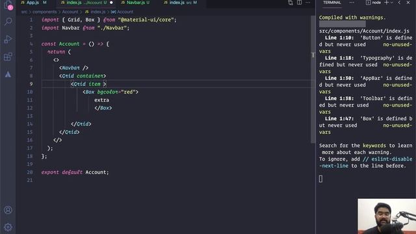Screen dimensions: 416x234
Task: Click 'Line 1:47:' Box warning
Action: point(339,118)
